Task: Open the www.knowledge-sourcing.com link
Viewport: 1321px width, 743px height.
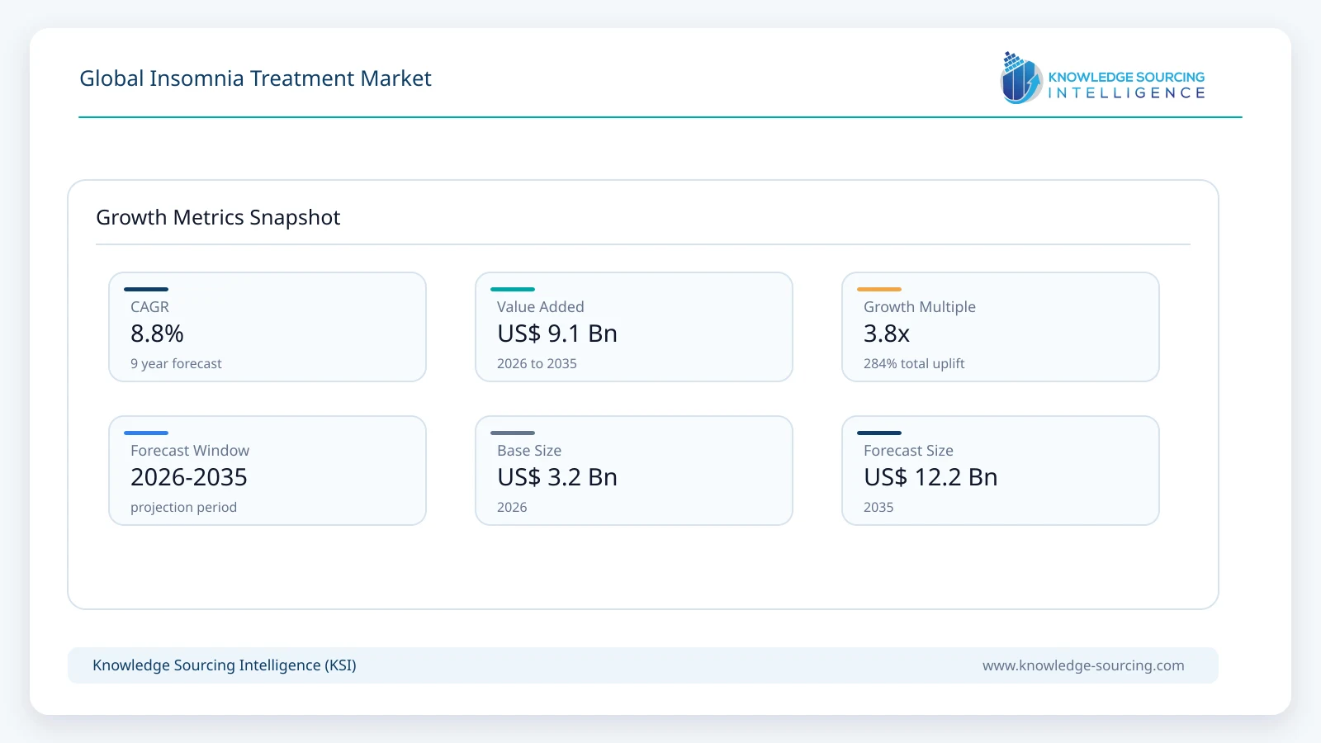Action: pos(1083,665)
